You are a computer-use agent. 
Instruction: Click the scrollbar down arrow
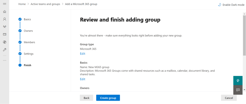pos(244,90)
